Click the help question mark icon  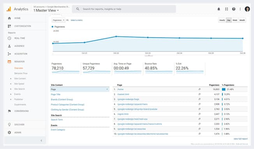tap(234, 9)
